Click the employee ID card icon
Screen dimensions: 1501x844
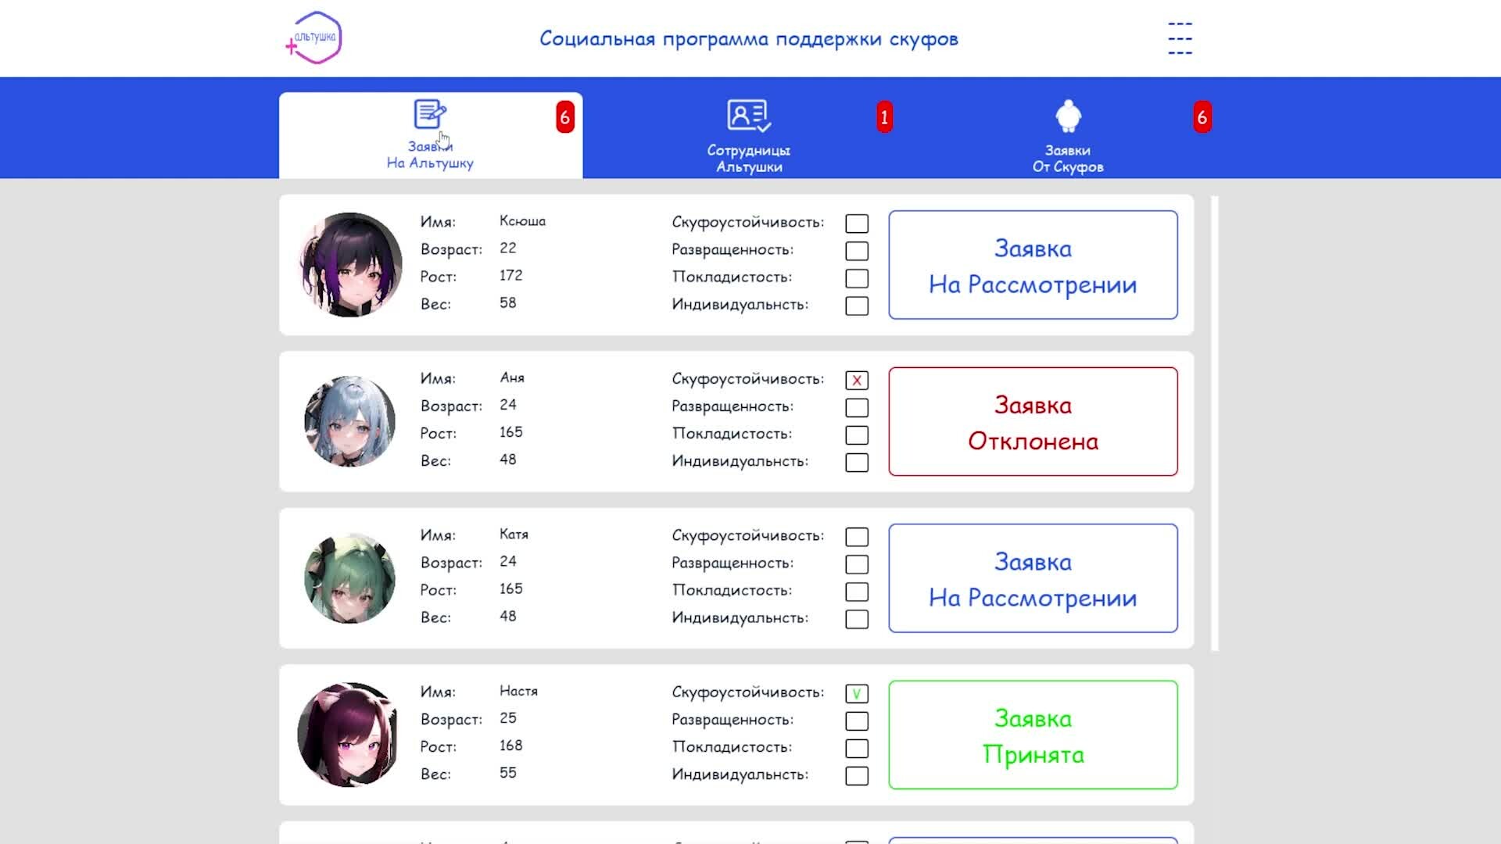point(748,116)
